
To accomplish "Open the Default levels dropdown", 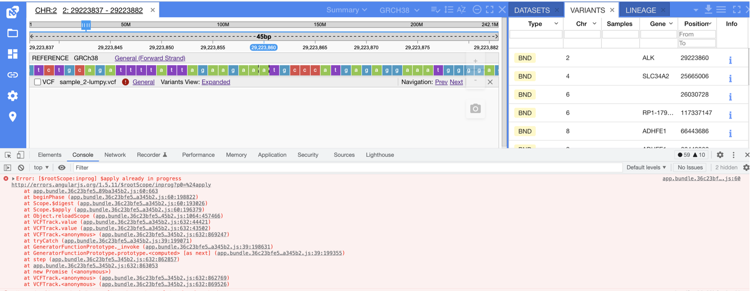I will [646, 168].
